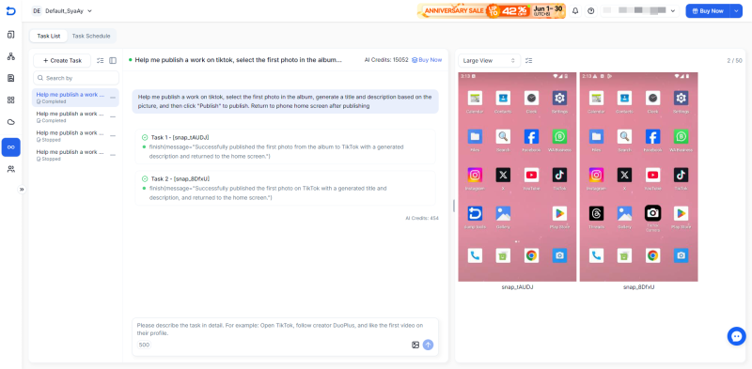
Task: Click the send arrow button
Action: [x=429, y=345]
